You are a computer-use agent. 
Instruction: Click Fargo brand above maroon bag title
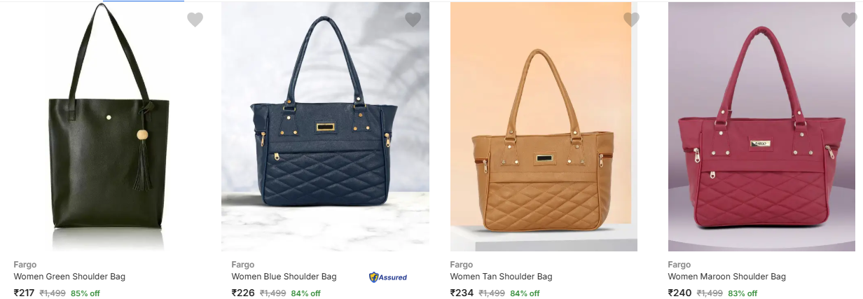click(679, 265)
